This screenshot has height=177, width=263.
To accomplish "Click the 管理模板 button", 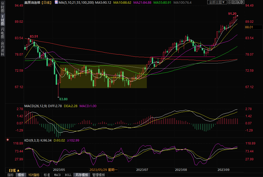I will [98, 175].
